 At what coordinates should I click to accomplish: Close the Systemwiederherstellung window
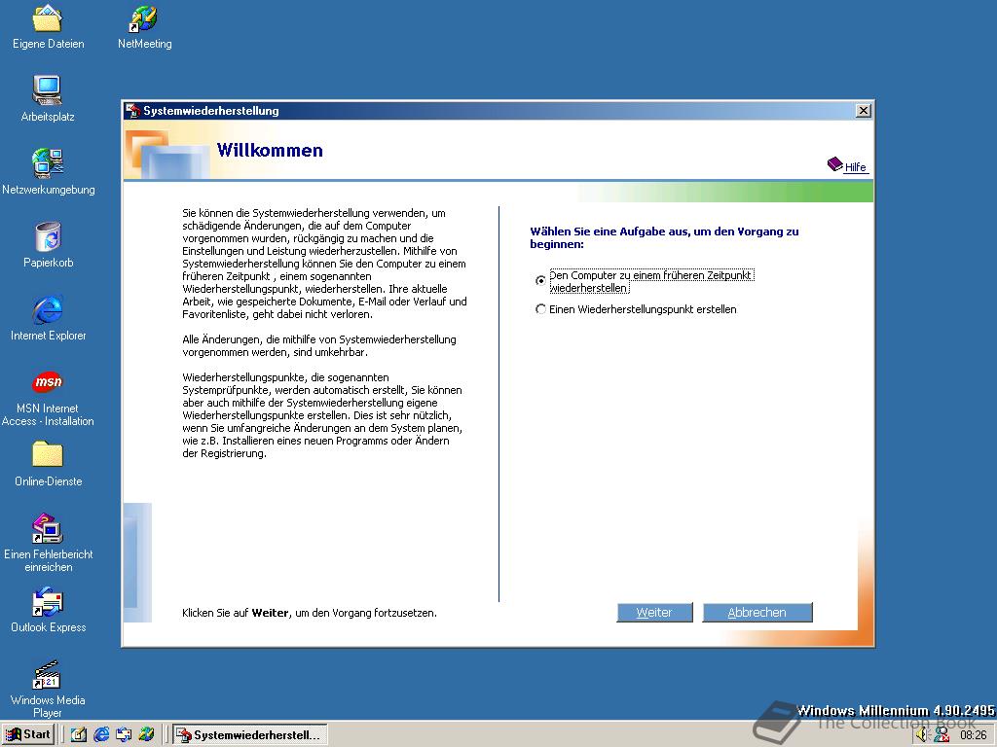pyautogui.click(x=863, y=111)
